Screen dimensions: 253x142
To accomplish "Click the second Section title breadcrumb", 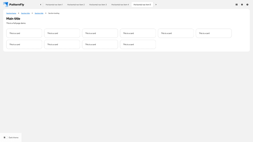I will (x=39, y=13).
